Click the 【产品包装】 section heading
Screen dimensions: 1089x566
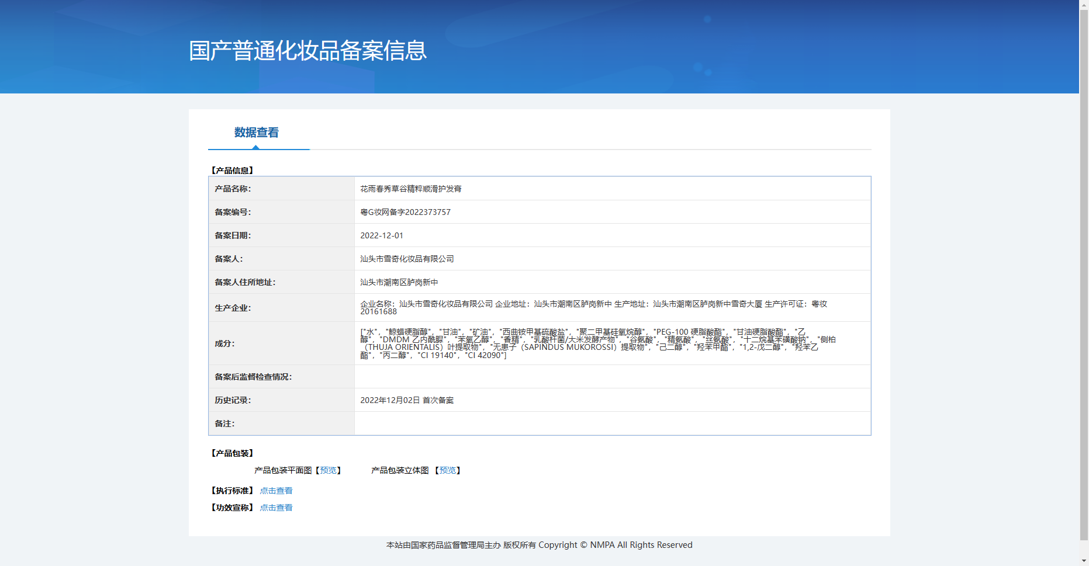[232, 453]
